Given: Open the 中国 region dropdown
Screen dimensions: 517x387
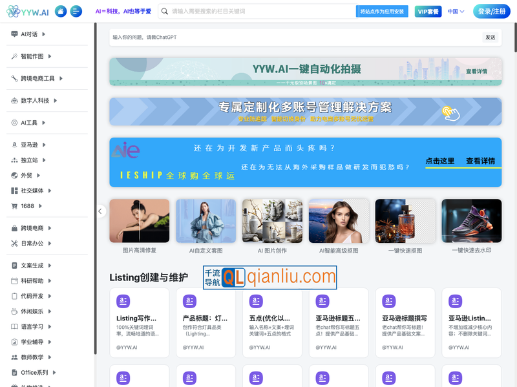Looking at the screenshot, I should [456, 12].
